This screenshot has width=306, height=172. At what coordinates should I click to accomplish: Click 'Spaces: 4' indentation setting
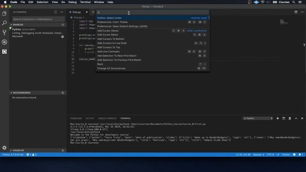coord(259,155)
